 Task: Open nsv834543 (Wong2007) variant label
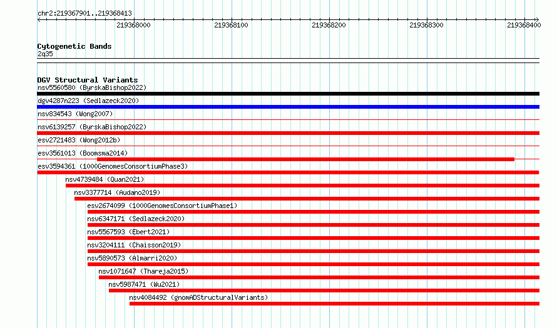[75, 114]
